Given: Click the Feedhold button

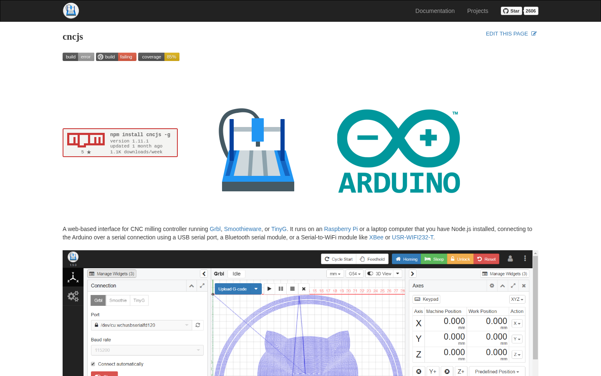Looking at the screenshot, I should pos(372,259).
